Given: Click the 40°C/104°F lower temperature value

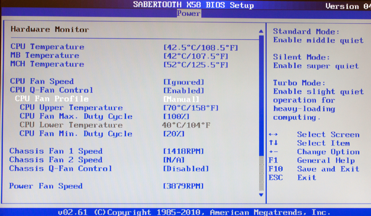Looking at the screenshot, I should click(186, 125).
